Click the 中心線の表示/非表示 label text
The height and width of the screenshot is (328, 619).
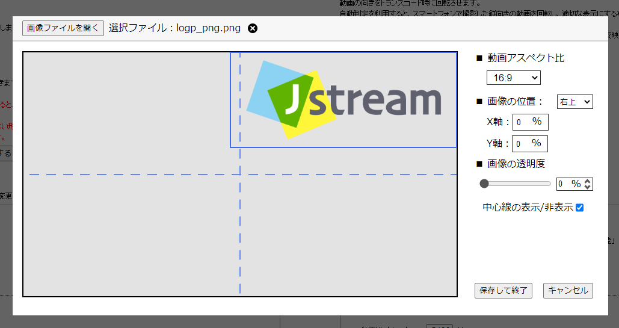528,208
